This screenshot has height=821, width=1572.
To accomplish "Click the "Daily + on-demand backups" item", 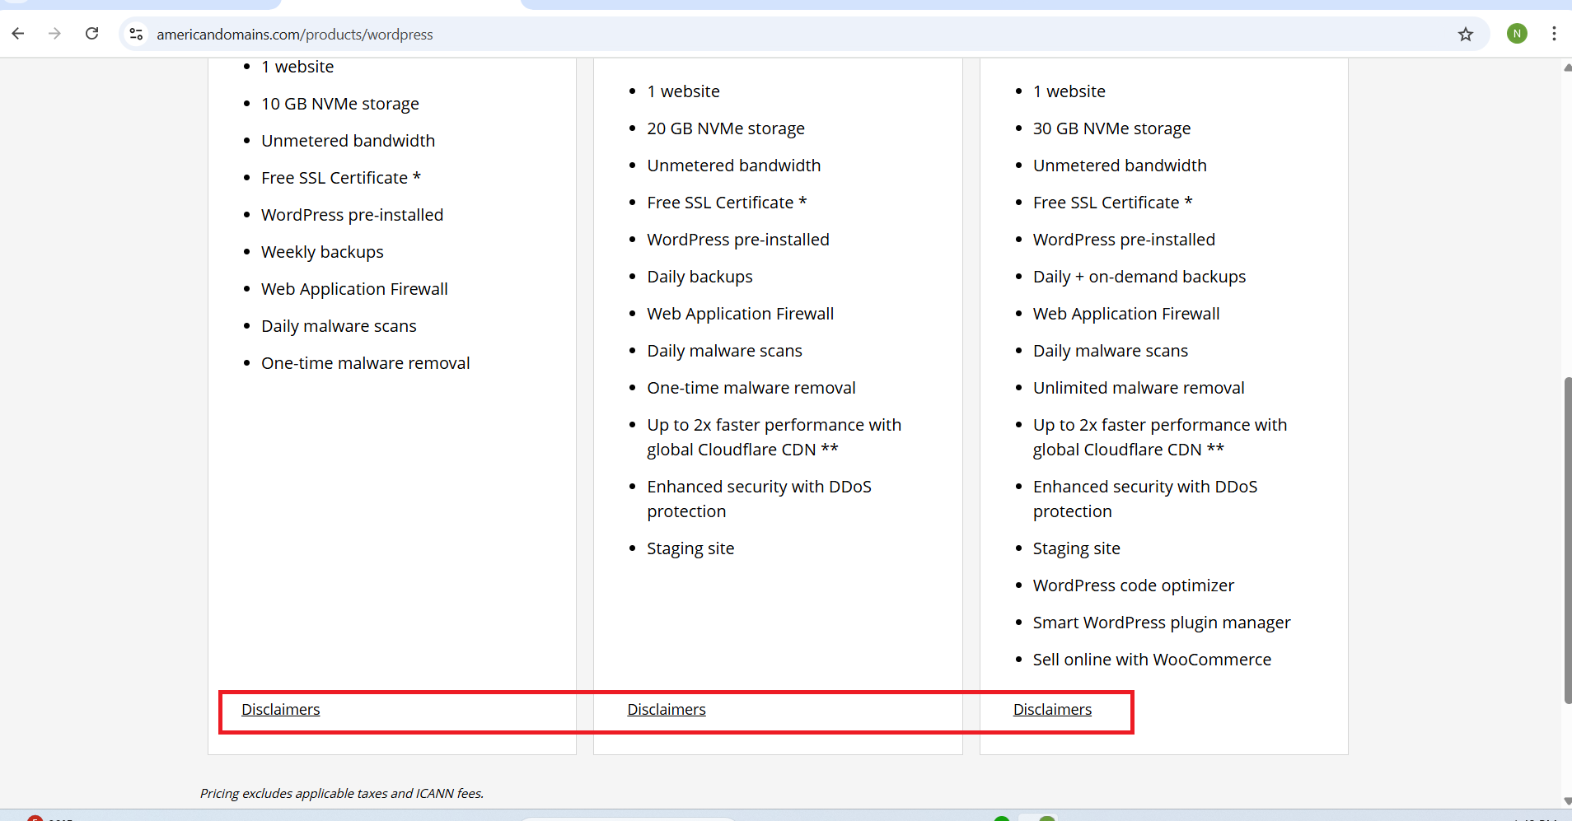I will (1139, 277).
